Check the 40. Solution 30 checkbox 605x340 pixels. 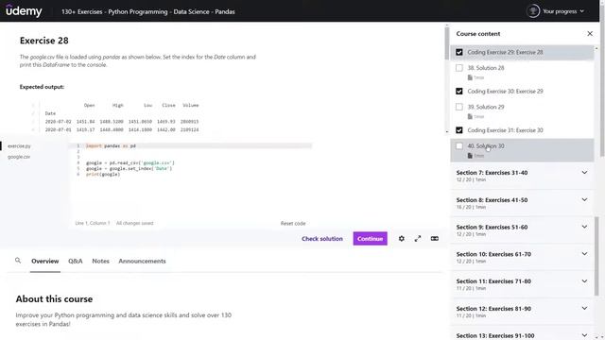pyautogui.click(x=459, y=146)
